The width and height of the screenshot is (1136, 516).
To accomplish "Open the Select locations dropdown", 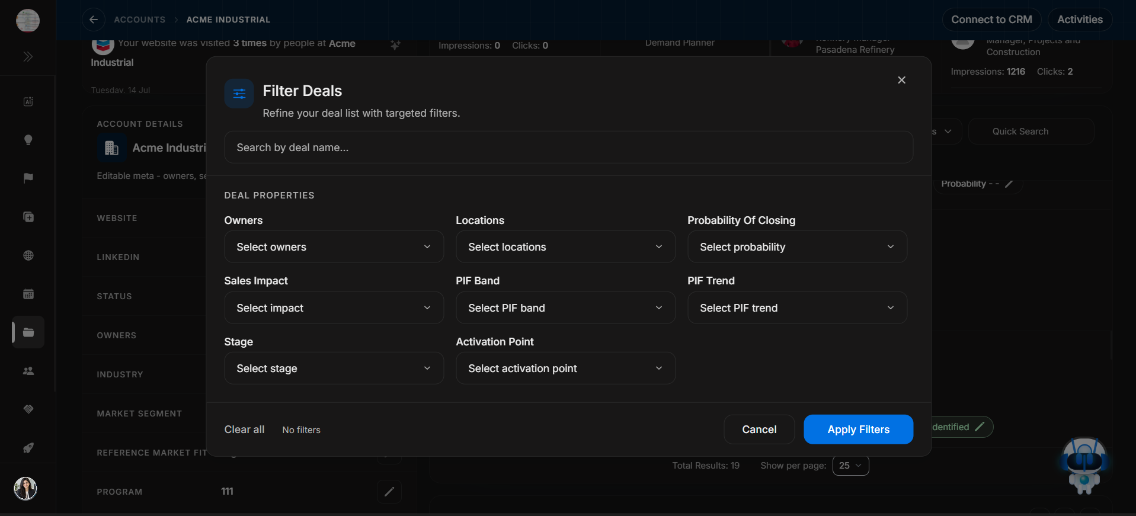I will pos(565,247).
